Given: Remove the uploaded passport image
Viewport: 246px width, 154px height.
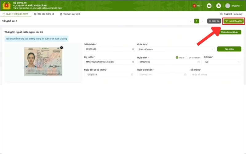Looking at the screenshot, I should (x=61, y=48).
